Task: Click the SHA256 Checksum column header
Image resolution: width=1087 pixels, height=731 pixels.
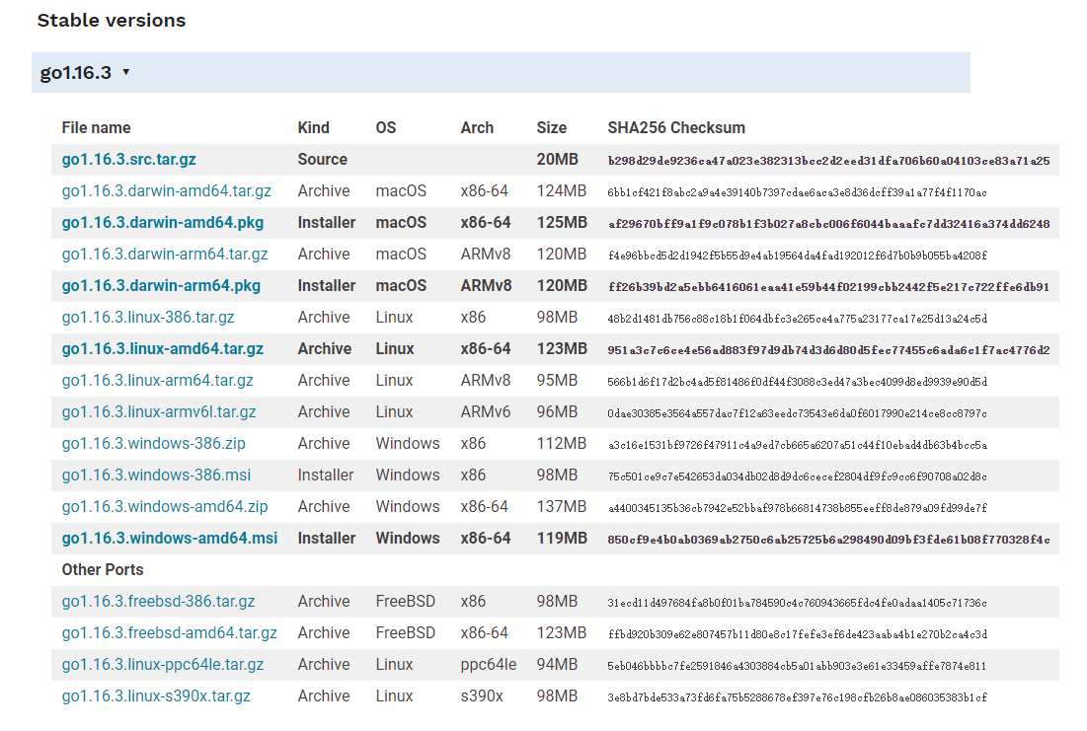Action: pos(676,127)
